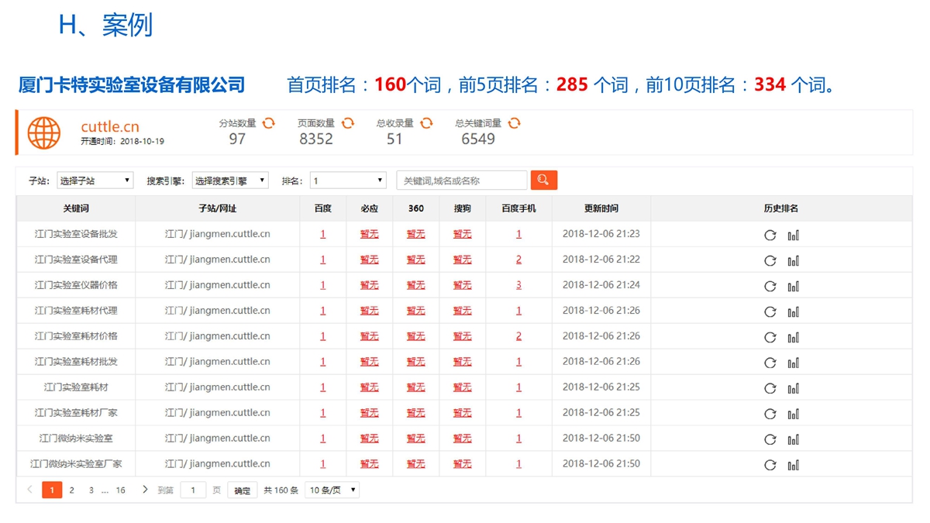Open the 选择搜索引擎 dropdown
930x523 pixels.
click(230, 181)
